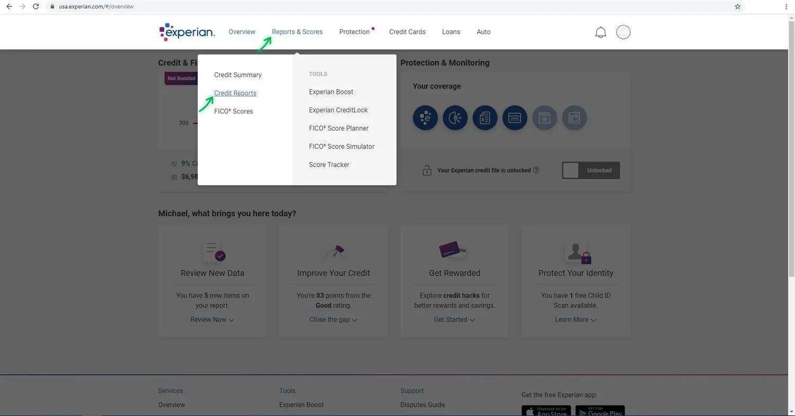Click the Improve Your Credit mallet icon
Image resolution: width=795 pixels, height=416 pixels.
[334, 251]
